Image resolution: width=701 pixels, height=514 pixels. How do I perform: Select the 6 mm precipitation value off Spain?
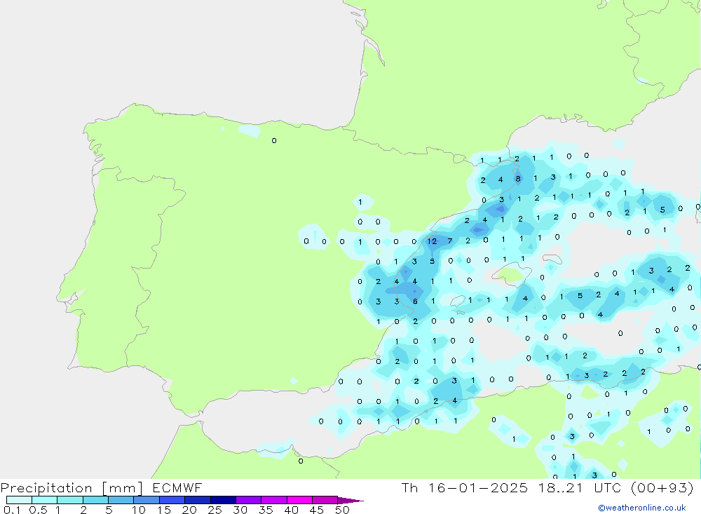pos(415,302)
